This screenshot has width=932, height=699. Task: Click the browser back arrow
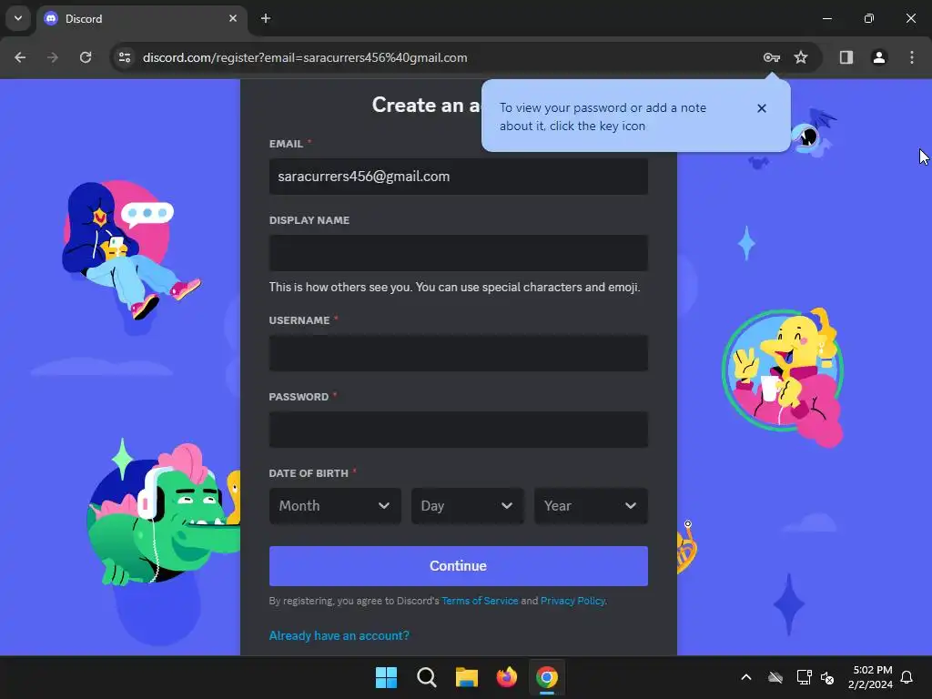[20, 57]
